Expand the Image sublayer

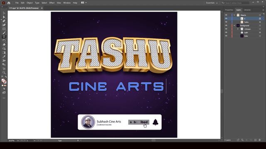238,29
